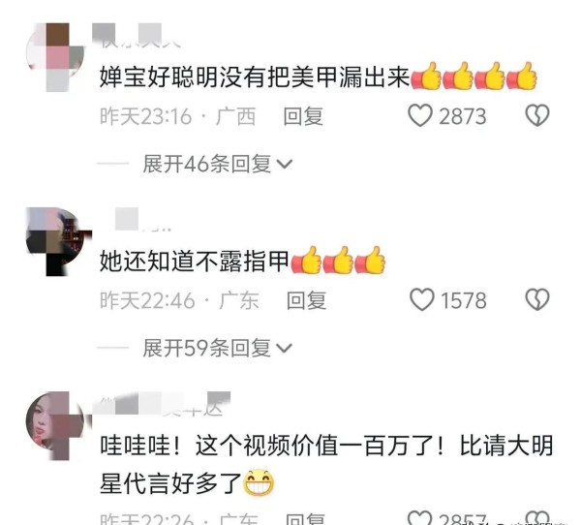Click chevron beside 展开46条回复
The height and width of the screenshot is (525, 581).
[x=285, y=164]
